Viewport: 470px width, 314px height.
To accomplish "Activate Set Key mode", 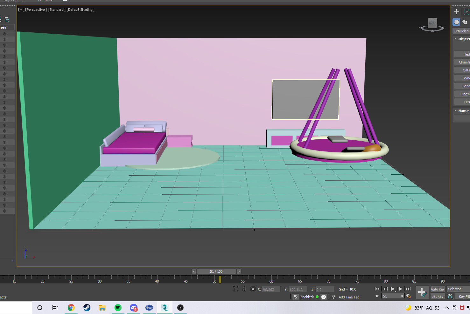I will pyautogui.click(x=437, y=296).
